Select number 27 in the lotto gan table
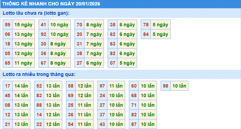Screen dimensions: 241x129 [79, 63]
